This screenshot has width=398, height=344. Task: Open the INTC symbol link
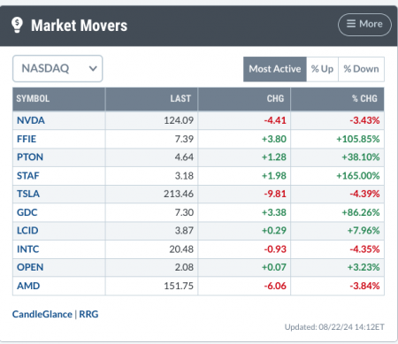click(28, 249)
